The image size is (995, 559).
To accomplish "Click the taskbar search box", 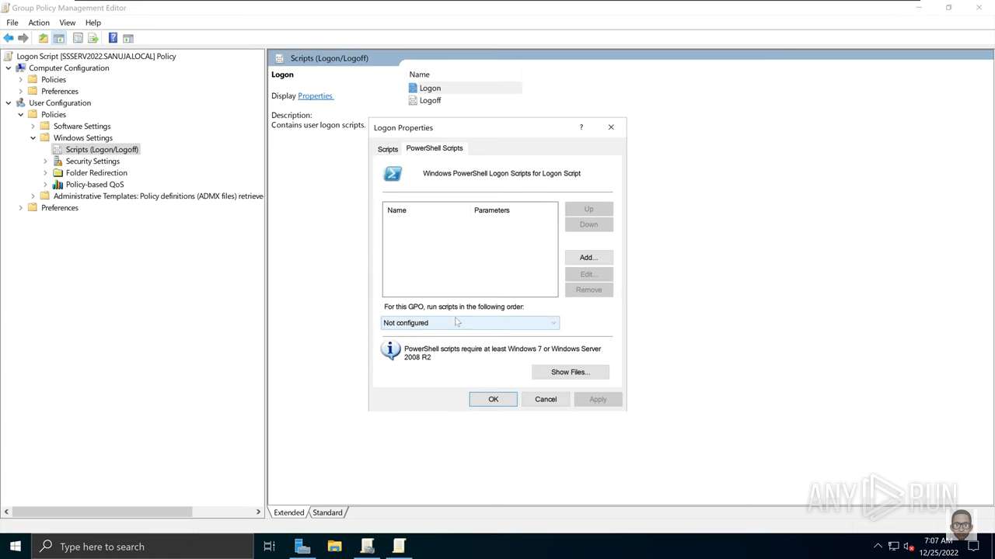I will click(x=141, y=547).
